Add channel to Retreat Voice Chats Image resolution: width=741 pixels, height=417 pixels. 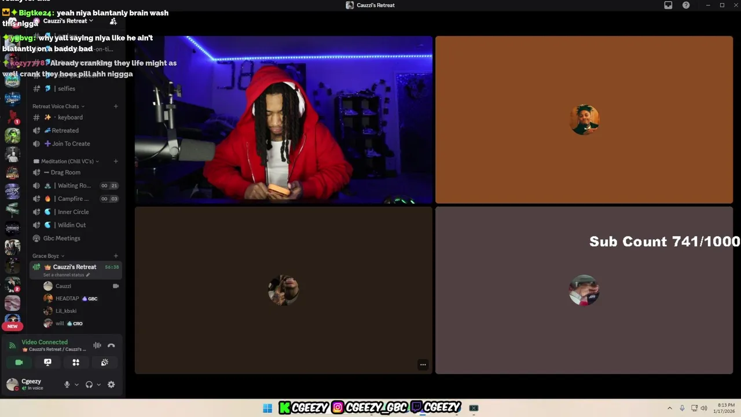(x=116, y=107)
